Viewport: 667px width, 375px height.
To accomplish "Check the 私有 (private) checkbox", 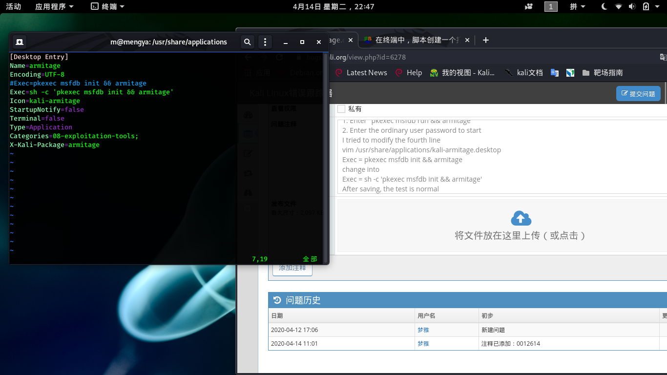I will coord(341,109).
